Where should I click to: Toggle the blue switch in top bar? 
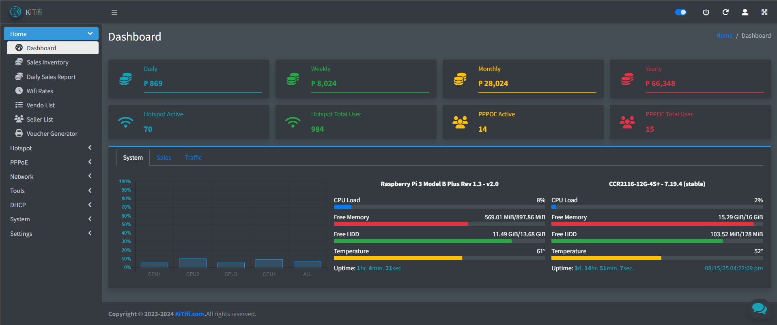pos(681,12)
